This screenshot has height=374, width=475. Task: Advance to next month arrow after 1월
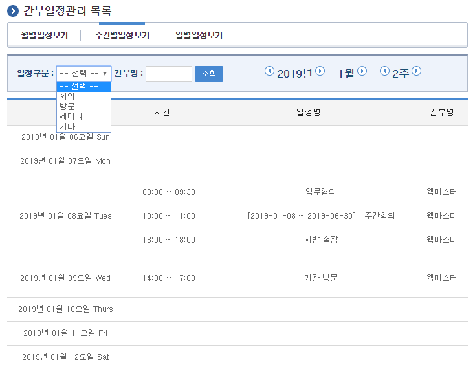[362, 71]
